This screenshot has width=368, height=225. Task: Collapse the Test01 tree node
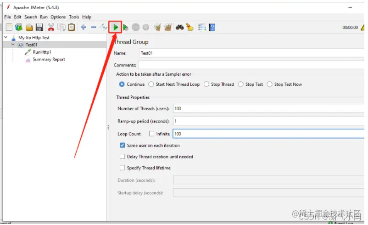(13, 45)
